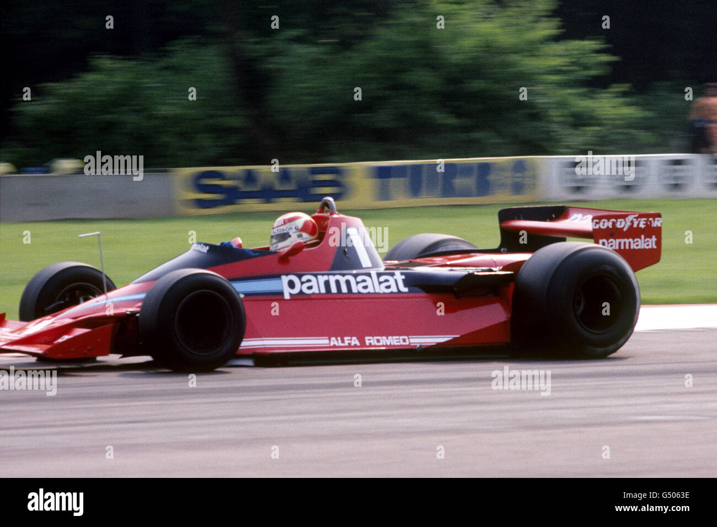Click the parmalat text on the rear wing endplate
The width and height of the screenshot is (717, 527).
point(627,243)
